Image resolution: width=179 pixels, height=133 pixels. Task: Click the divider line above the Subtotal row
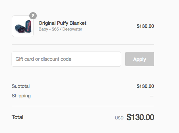[83, 76]
